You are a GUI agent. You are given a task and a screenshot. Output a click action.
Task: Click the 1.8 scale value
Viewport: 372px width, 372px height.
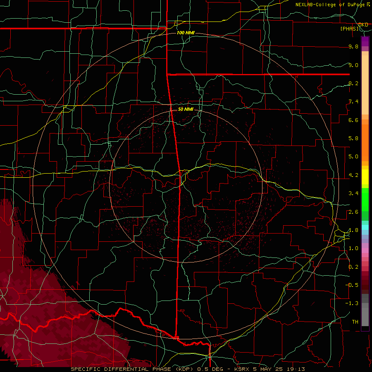pyautogui.click(x=353, y=230)
